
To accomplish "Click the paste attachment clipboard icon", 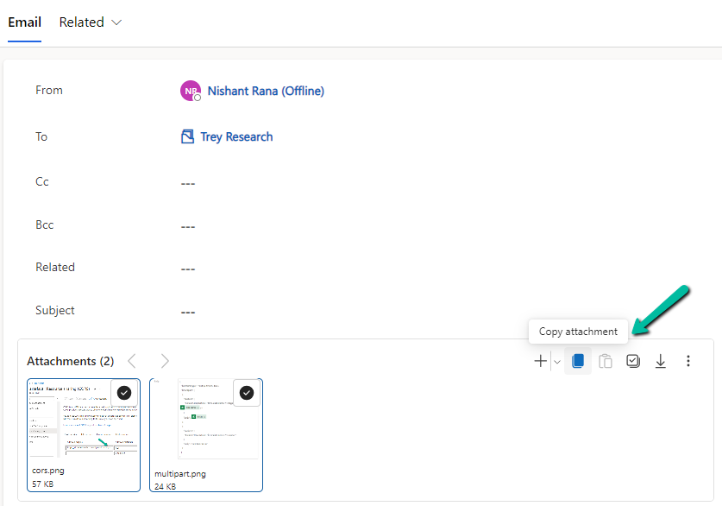I will coord(606,360).
